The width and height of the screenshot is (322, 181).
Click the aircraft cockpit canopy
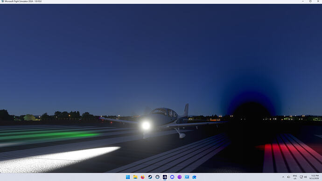click(164, 113)
